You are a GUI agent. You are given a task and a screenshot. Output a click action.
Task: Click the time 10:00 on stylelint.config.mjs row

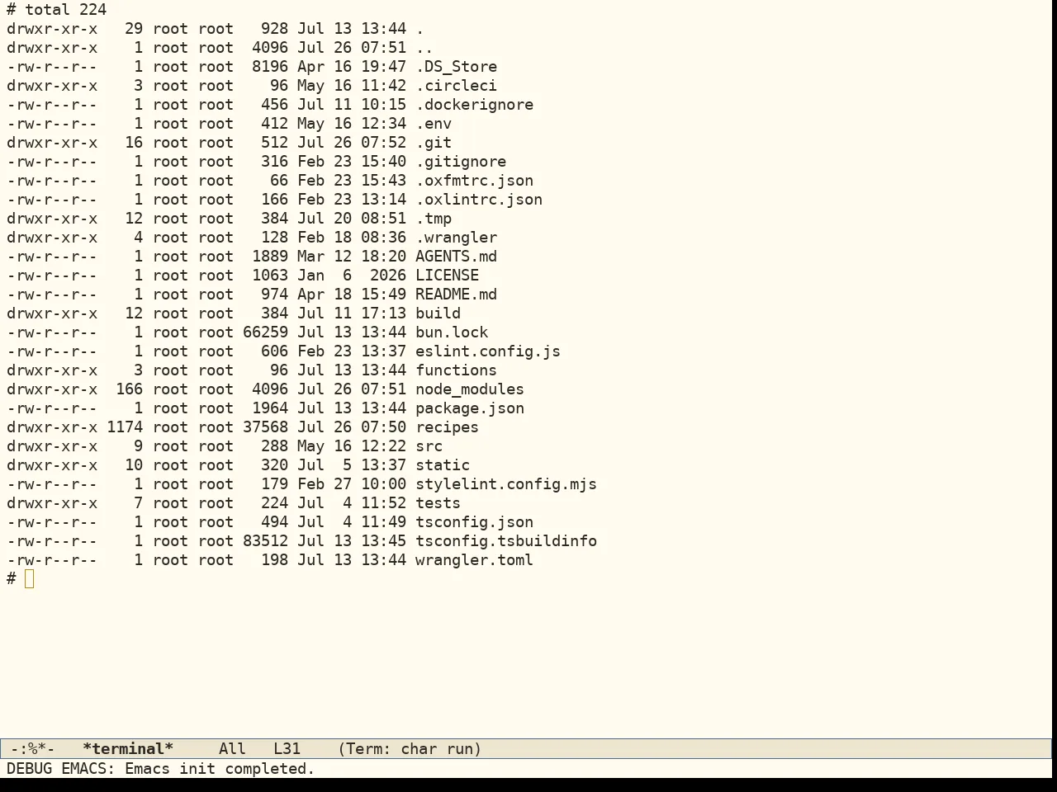coord(383,484)
